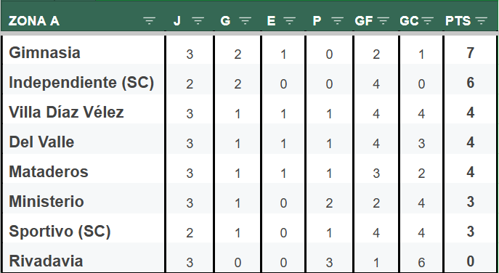Click Independiente (SC) PTS value 6
Viewport: 499px width, 273px height.
click(471, 83)
